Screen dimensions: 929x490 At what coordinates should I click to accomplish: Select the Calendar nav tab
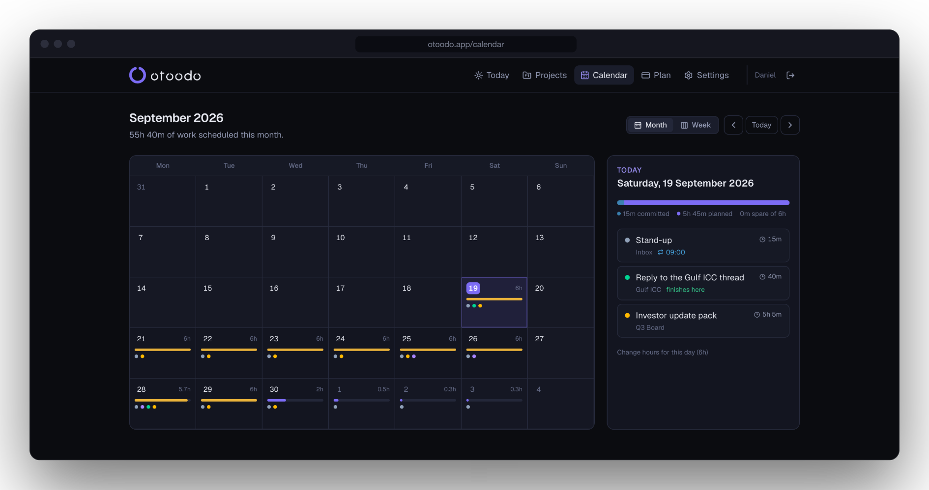click(x=604, y=75)
